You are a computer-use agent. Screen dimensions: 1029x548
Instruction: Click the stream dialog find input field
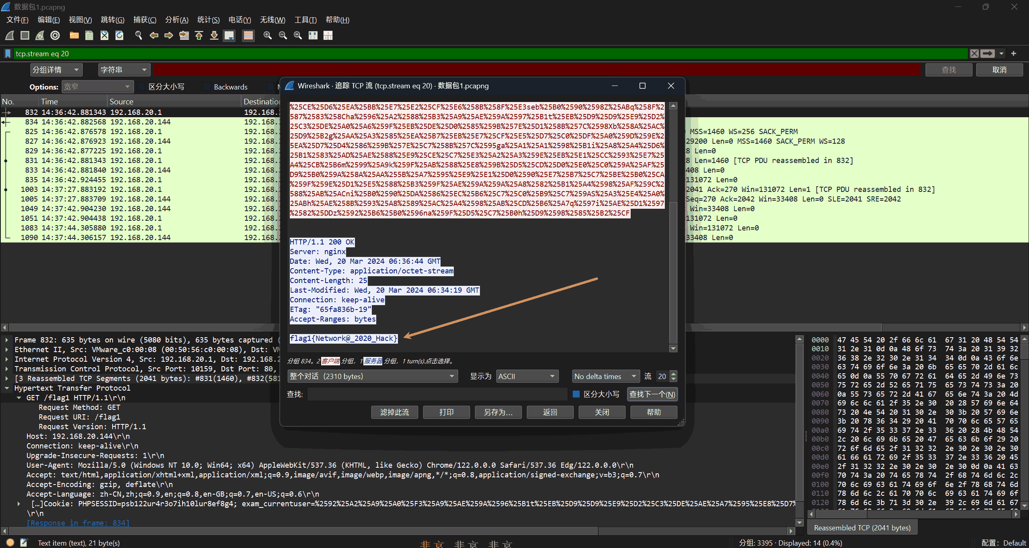[437, 394]
